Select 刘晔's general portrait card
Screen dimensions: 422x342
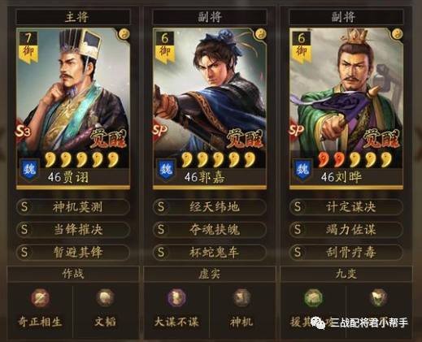pos(346,108)
